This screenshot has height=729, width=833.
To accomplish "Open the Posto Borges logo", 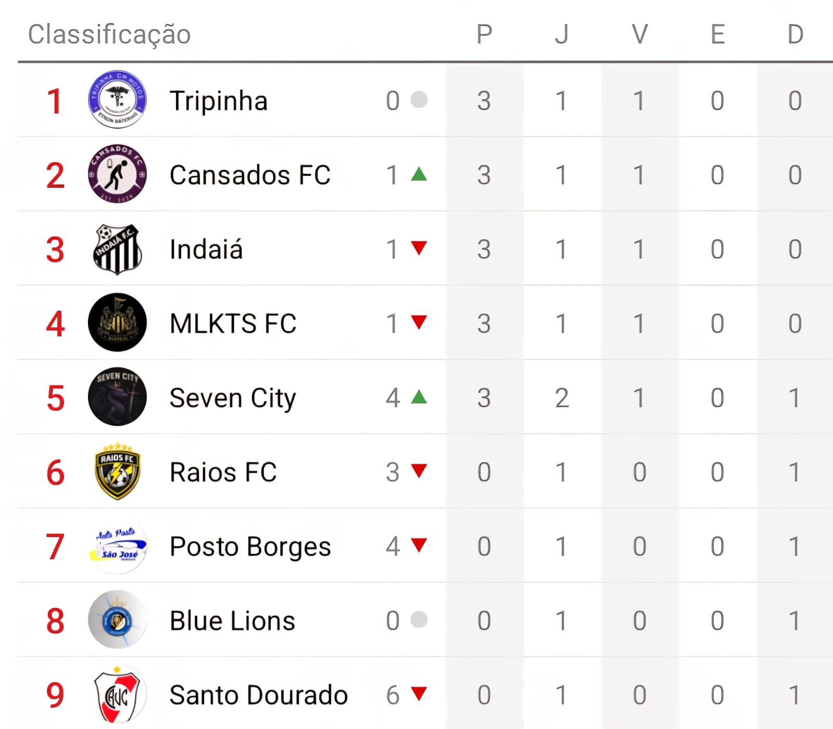I will [117, 546].
